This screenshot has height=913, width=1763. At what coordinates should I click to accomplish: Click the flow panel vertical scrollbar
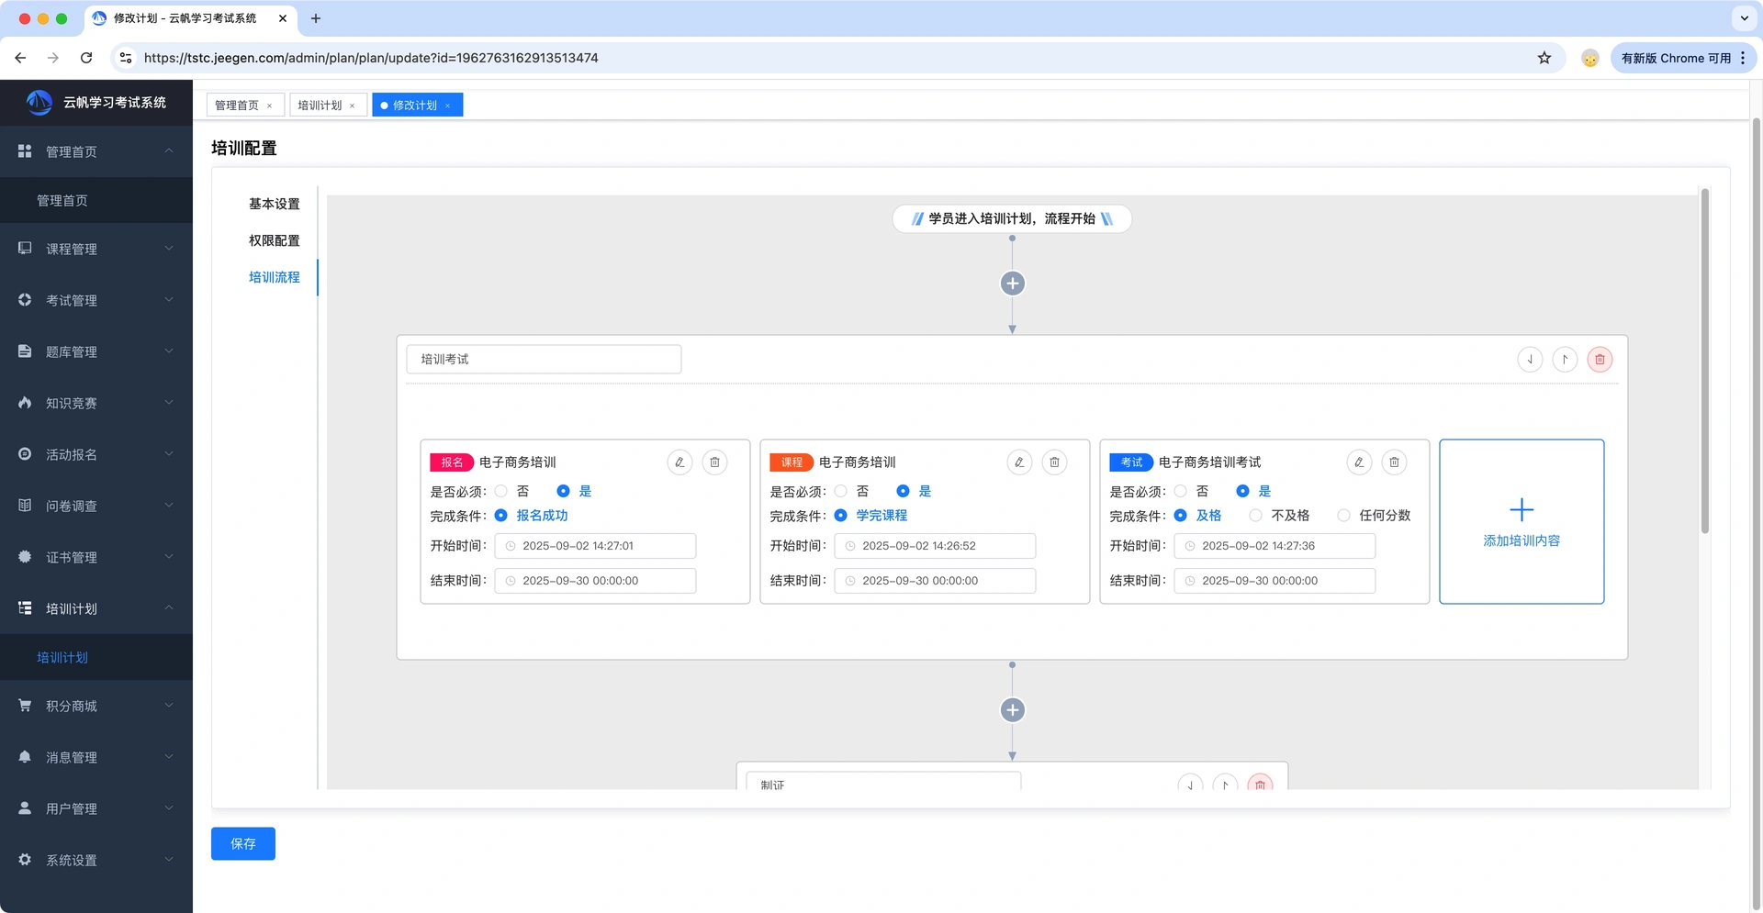(1704, 361)
